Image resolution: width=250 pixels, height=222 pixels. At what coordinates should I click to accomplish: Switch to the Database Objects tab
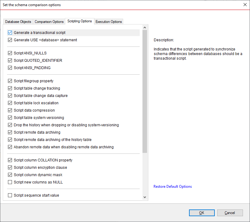click(x=18, y=22)
